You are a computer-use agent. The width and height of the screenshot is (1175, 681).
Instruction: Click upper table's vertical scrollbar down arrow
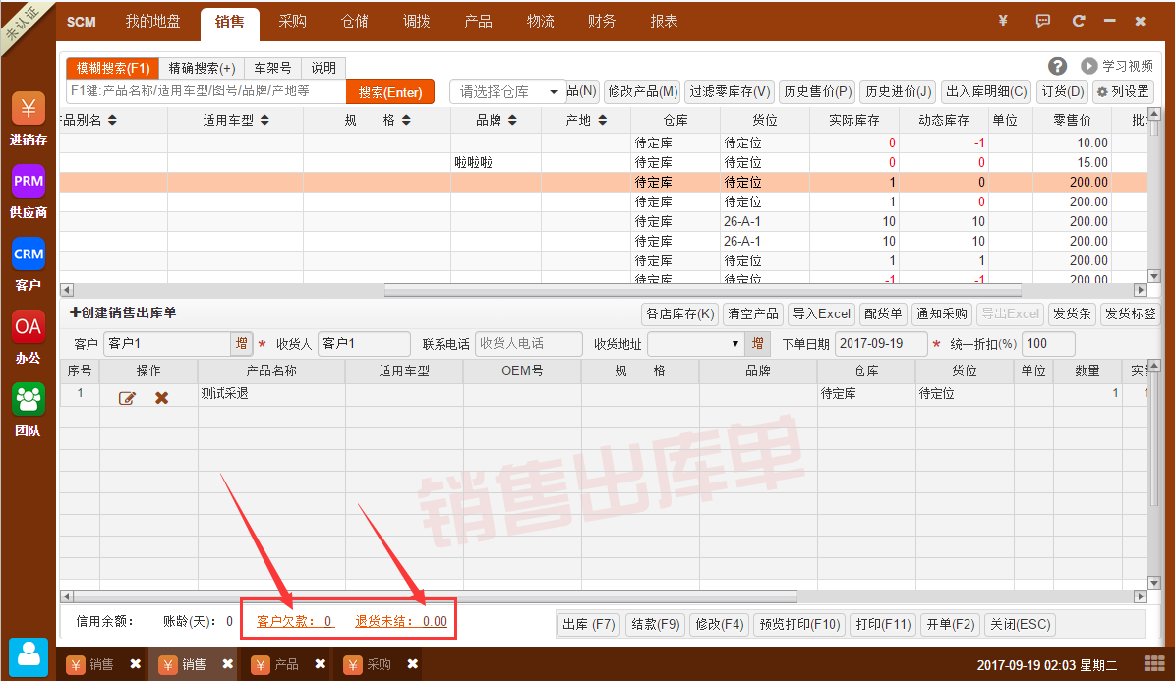tap(1154, 276)
